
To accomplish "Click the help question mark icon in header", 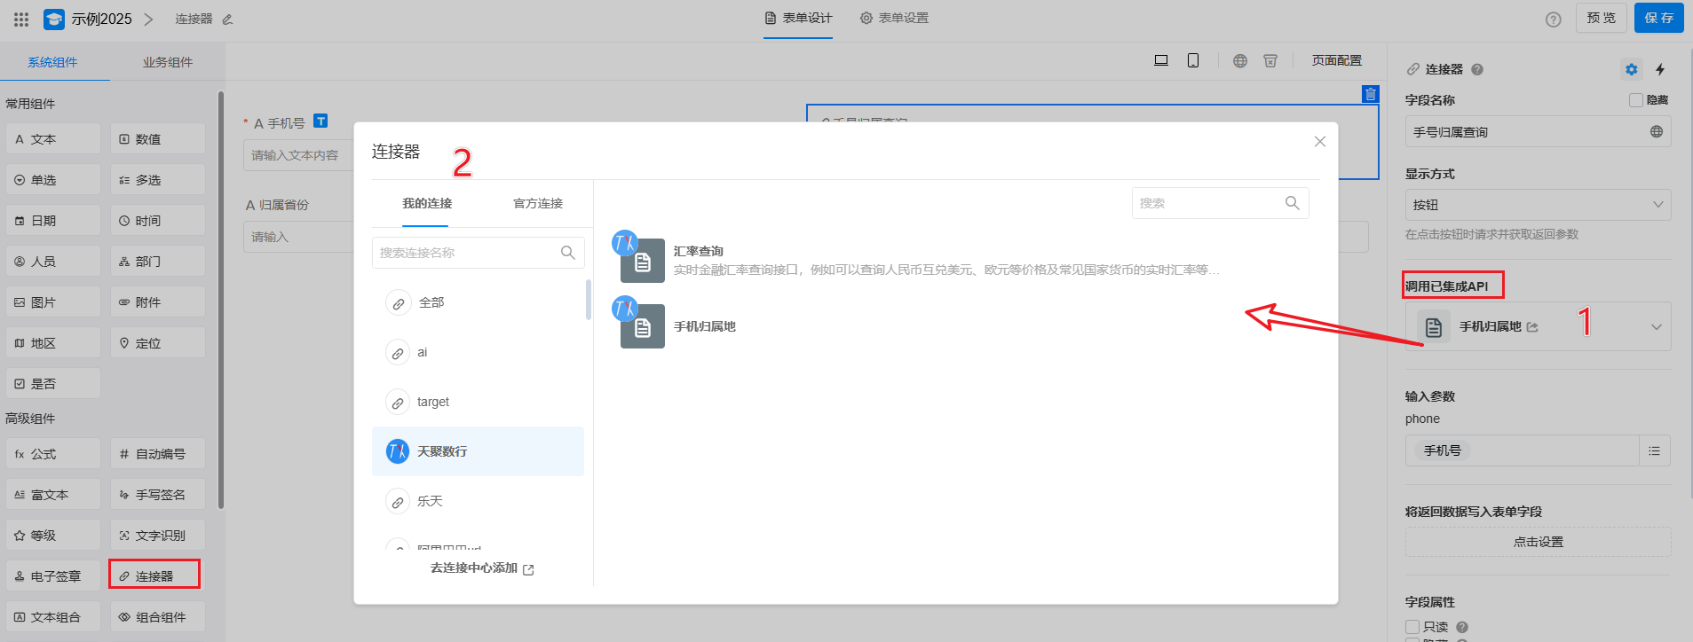I will pyautogui.click(x=1553, y=20).
